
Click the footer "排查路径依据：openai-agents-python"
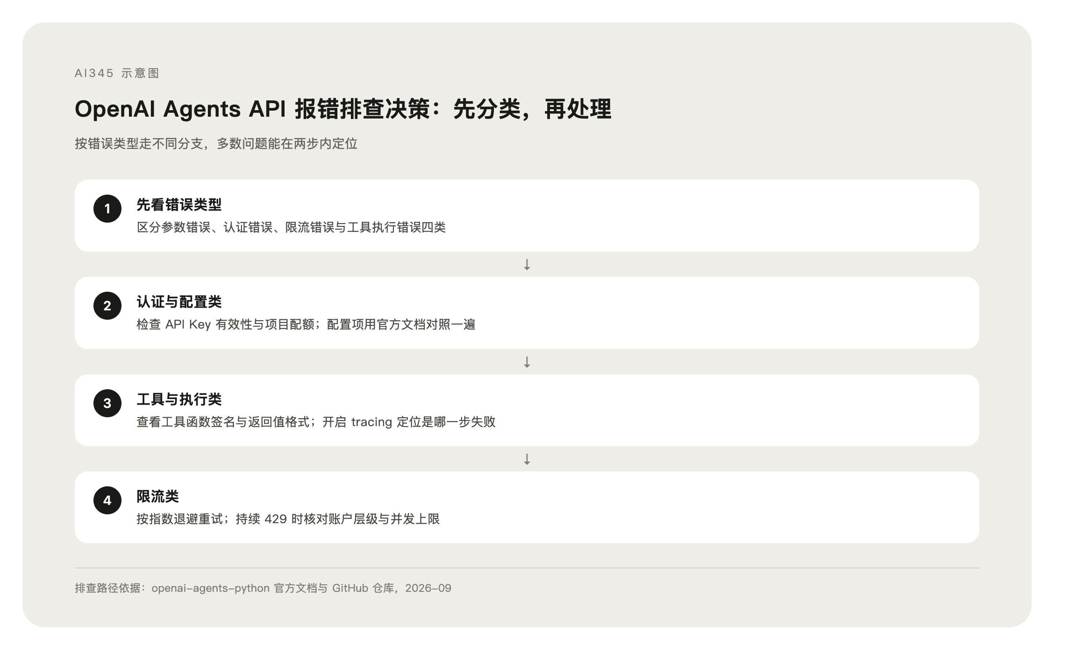coord(172,588)
